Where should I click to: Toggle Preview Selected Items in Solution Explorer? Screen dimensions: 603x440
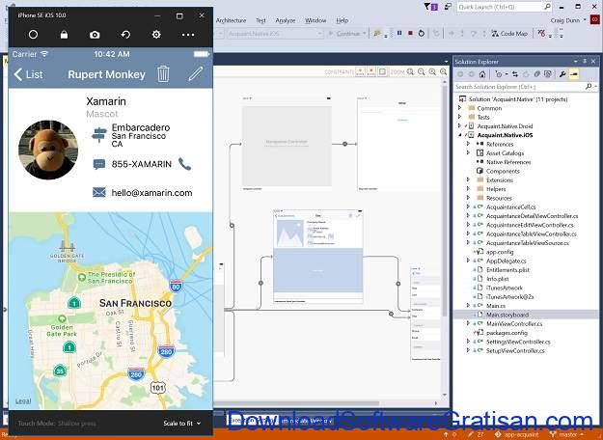(x=574, y=74)
